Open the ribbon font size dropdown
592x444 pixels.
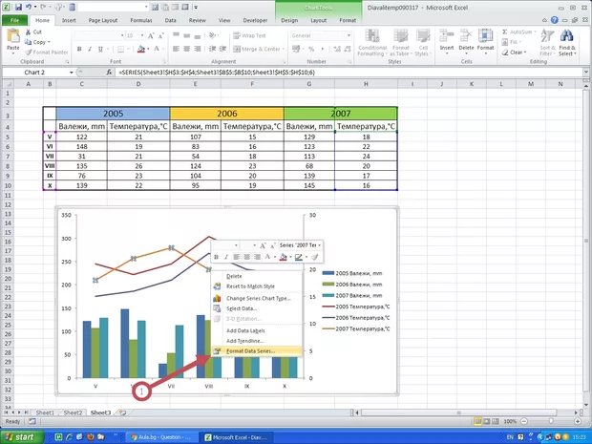pos(142,35)
